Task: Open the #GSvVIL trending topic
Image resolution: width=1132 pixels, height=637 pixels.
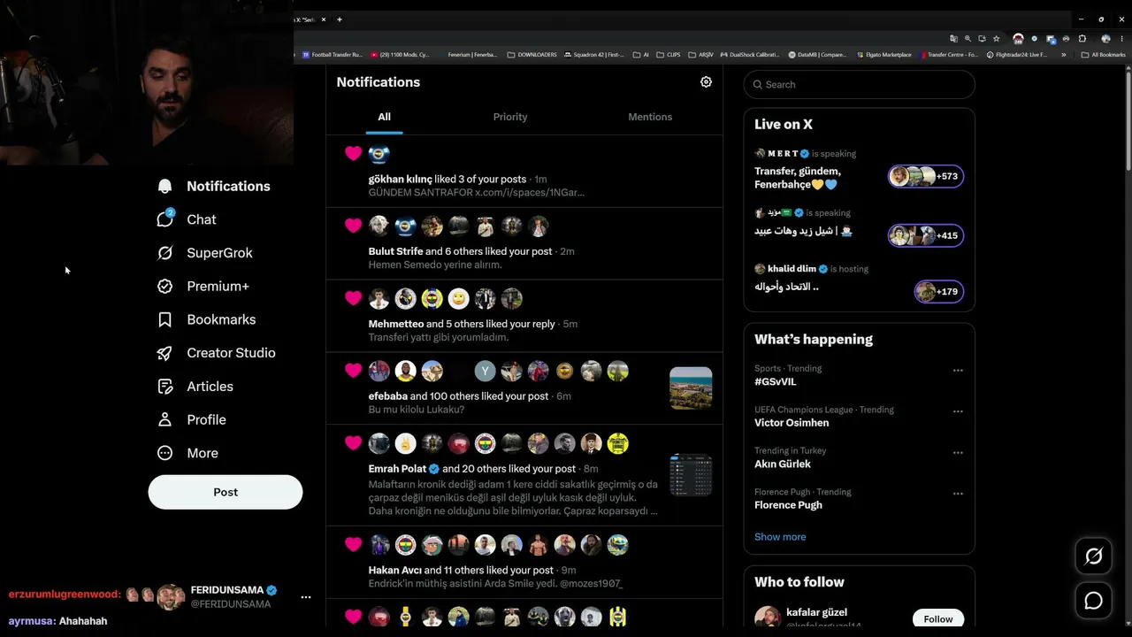Action: click(x=776, y=382)
